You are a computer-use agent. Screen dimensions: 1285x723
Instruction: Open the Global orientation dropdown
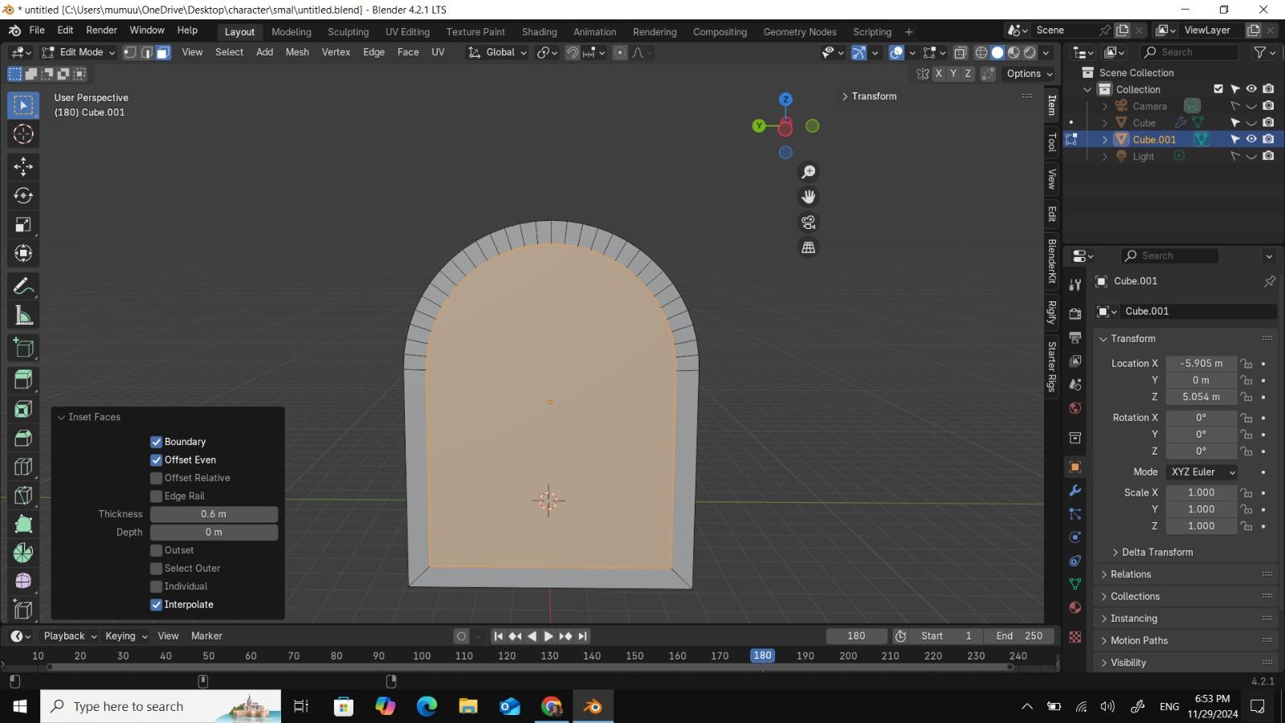click(498, 52)
